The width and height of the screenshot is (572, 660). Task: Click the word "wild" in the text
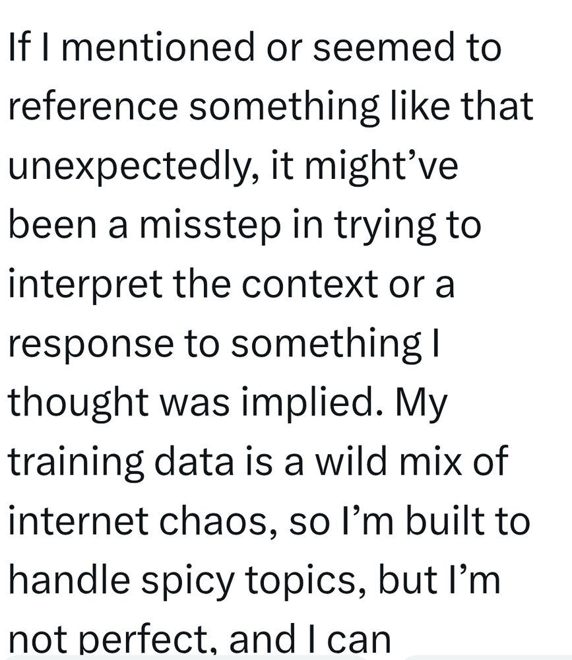pos(350,461)
